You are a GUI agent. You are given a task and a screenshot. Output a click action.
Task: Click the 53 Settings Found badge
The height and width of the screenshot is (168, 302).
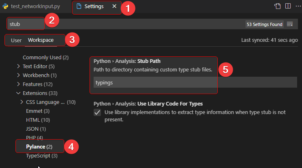pyautogui.click(x=265, y=24)
